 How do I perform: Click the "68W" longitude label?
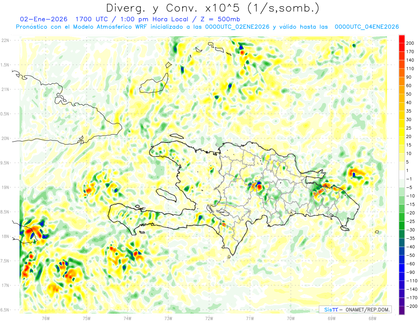tap(372, 318)
